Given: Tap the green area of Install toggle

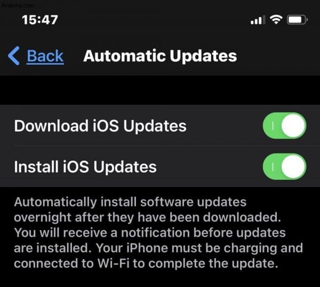Looking at the screenshot, I should [x=272, y=166].
